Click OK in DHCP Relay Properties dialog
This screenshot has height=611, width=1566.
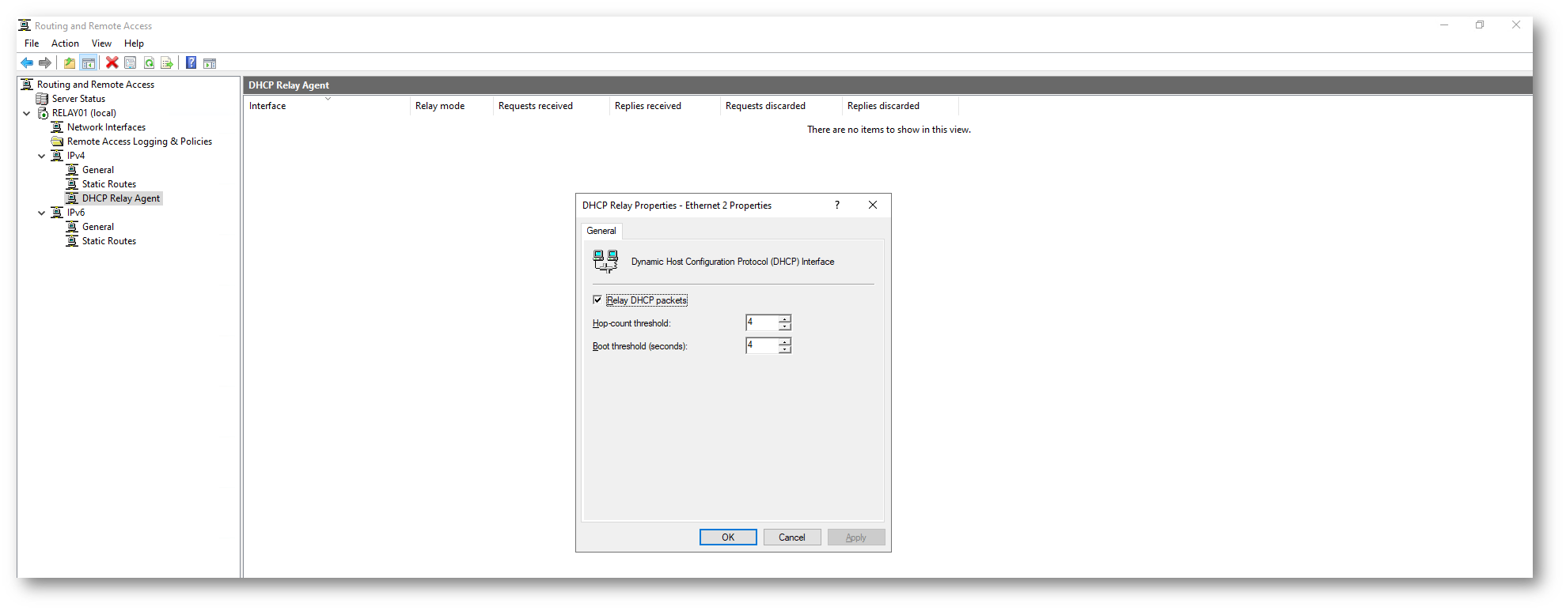point(727,537)
